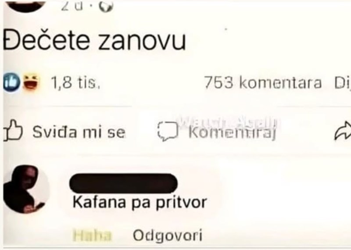Click the Komentiraj button text
Viewport: 351px width, 250px height.
click(232, 132)
